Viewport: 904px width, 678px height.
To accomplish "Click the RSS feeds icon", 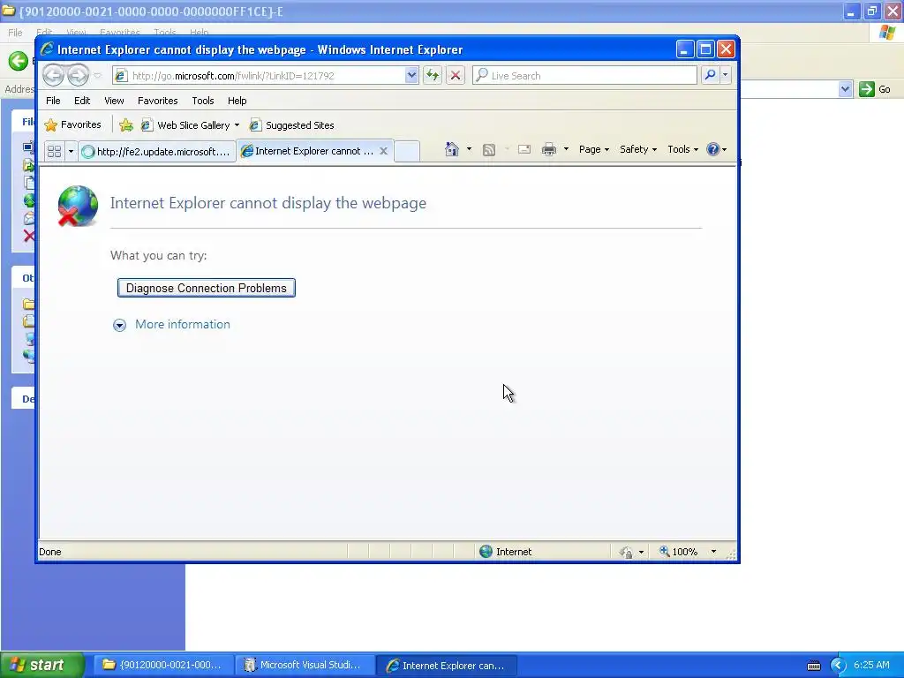I will [489, 150].
